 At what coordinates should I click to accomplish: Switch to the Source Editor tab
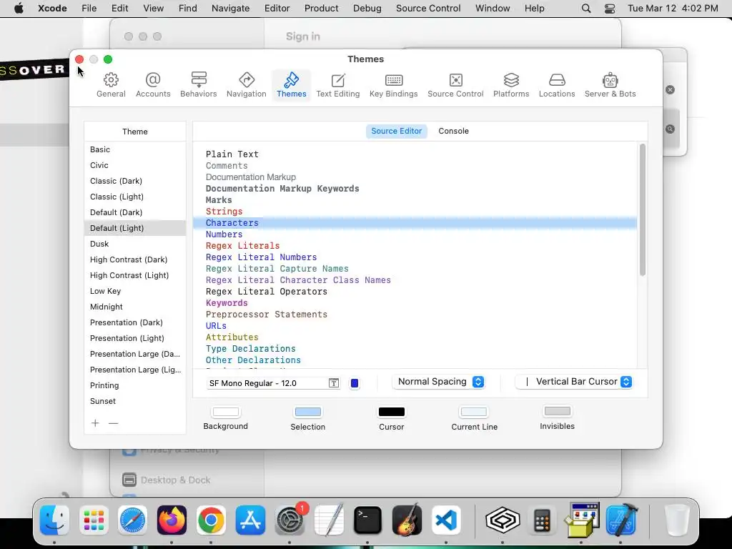point(396,132)
